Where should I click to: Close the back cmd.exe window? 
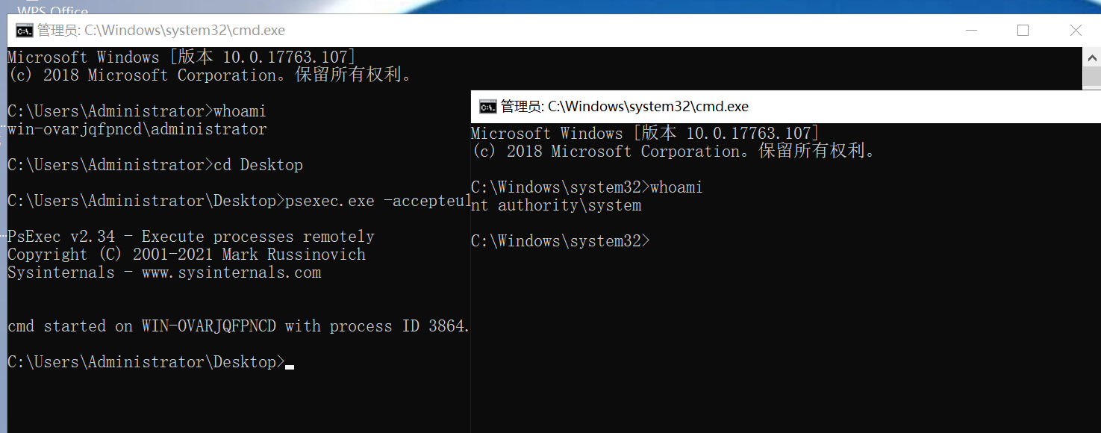[x=1075, y=31]
